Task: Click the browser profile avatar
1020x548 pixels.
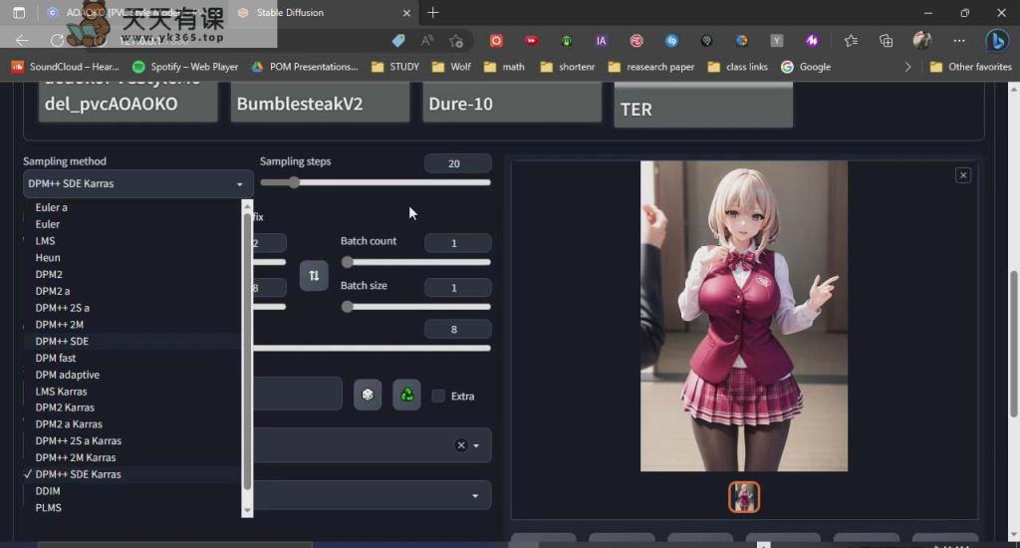Action: tap(921, 40)
